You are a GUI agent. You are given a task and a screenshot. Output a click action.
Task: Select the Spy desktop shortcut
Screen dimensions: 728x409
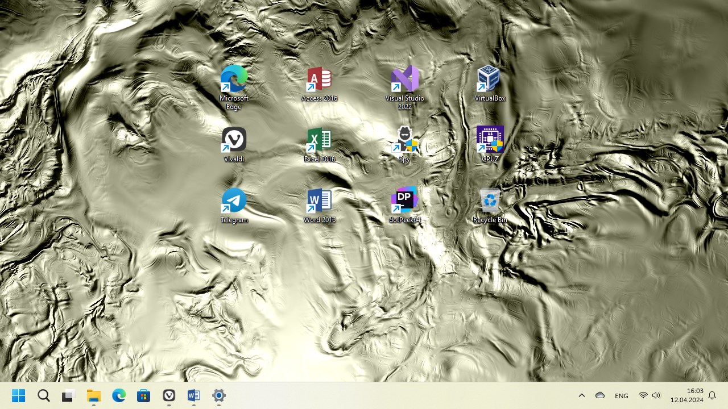404,145
